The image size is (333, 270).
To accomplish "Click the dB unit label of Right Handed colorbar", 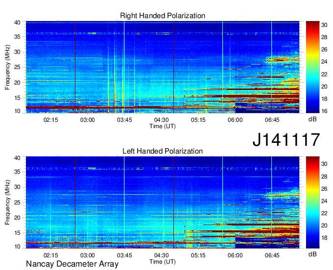I will coord(312,119).
